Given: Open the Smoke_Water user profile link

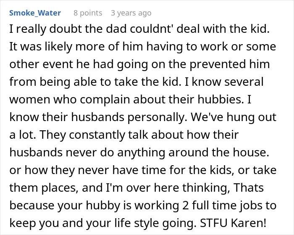Looking at the screenshot, I should click(35, 13).
